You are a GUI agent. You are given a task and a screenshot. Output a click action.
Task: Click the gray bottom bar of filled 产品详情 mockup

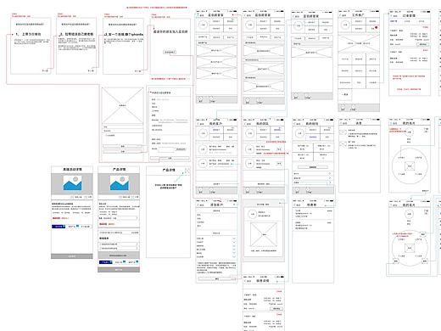tap(119, 270)
